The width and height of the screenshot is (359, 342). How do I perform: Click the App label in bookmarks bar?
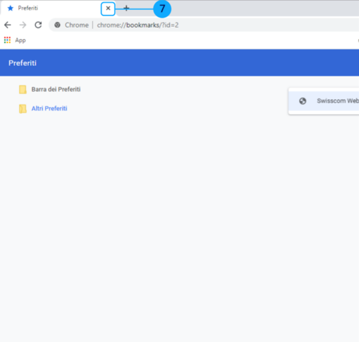(20, 40)
